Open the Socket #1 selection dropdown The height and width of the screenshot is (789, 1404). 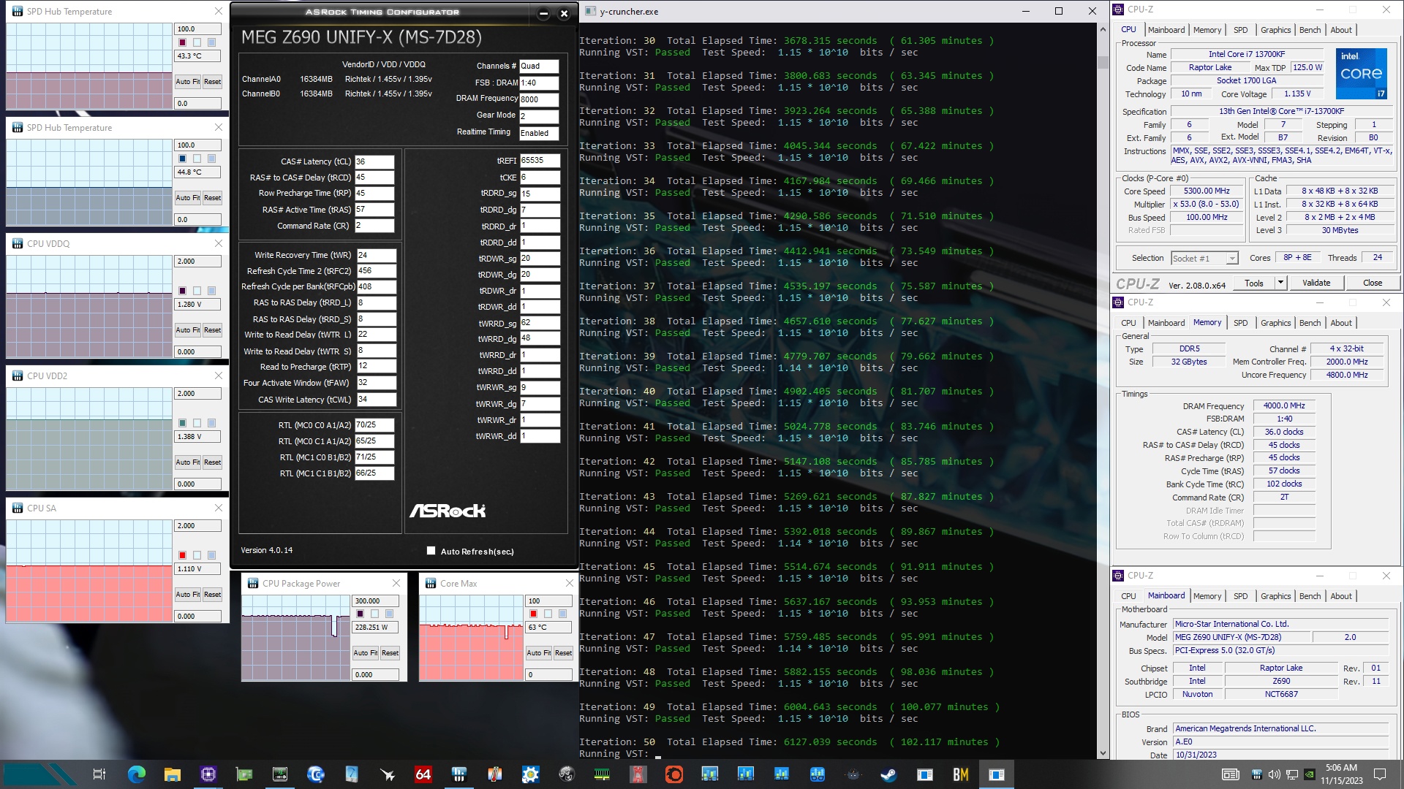point(1232,259)
